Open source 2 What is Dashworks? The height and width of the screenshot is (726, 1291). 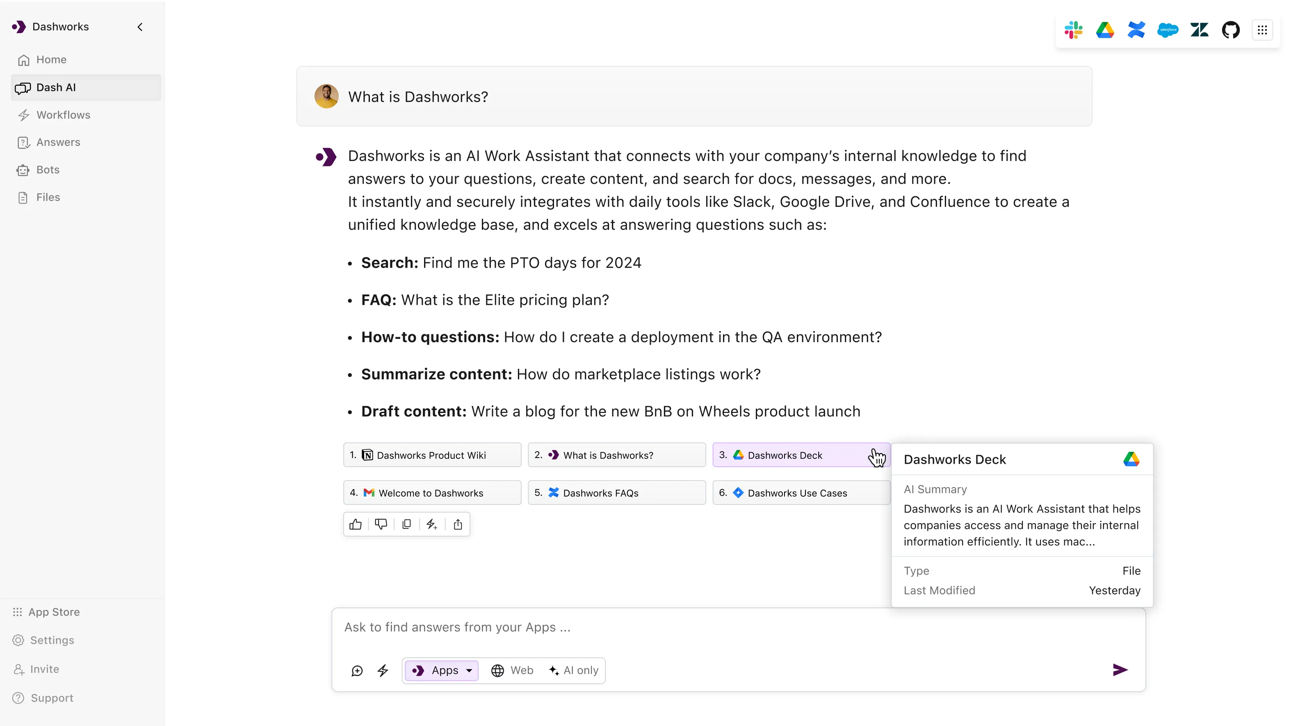pyautogui.click(x=617, y=455)
